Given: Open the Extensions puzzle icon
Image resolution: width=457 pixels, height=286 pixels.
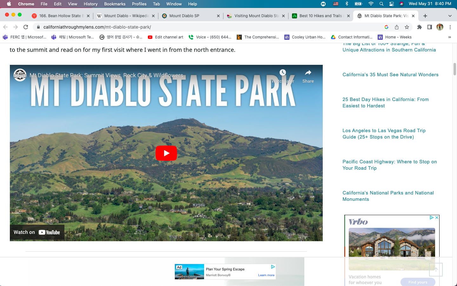Looking at the screenshot, I should pyautogui.click(x=420, y=27).
